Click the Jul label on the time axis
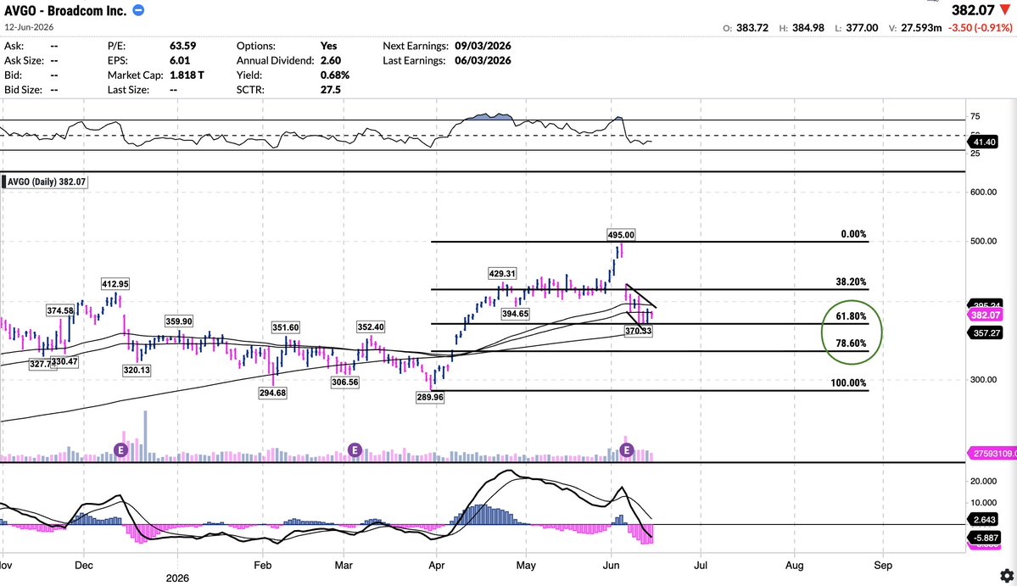 click(x=701, y=566)
